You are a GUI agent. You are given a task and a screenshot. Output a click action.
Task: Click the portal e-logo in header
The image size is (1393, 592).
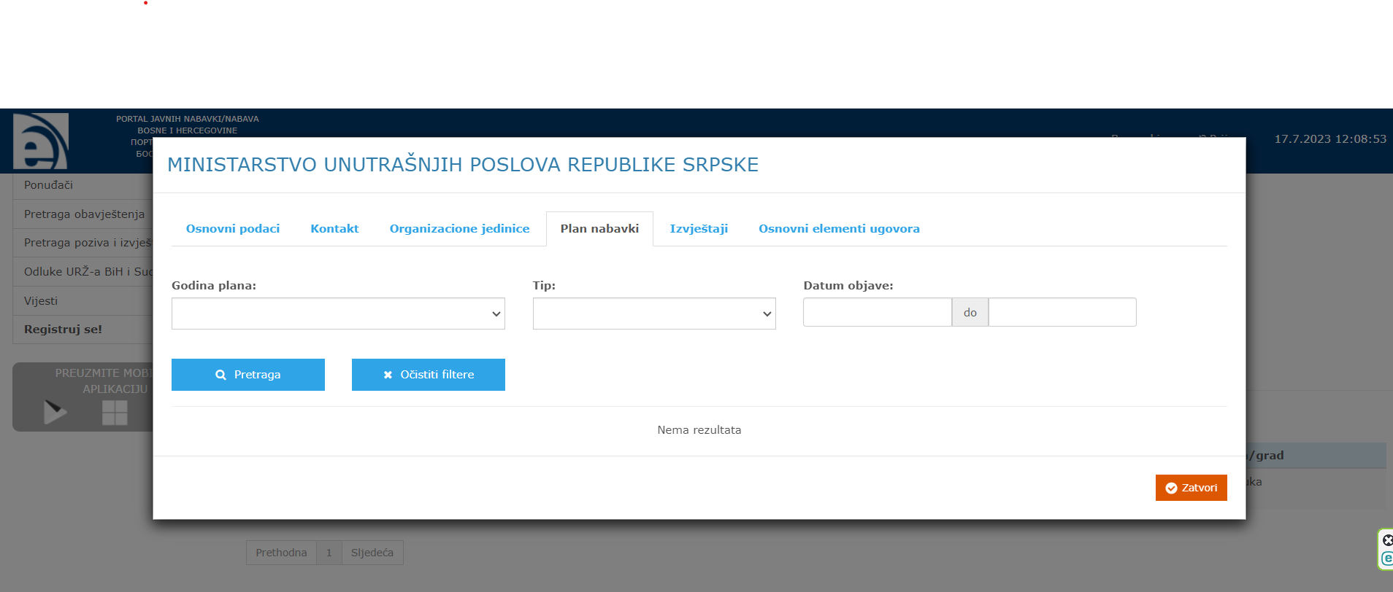(x=41, y=141)
